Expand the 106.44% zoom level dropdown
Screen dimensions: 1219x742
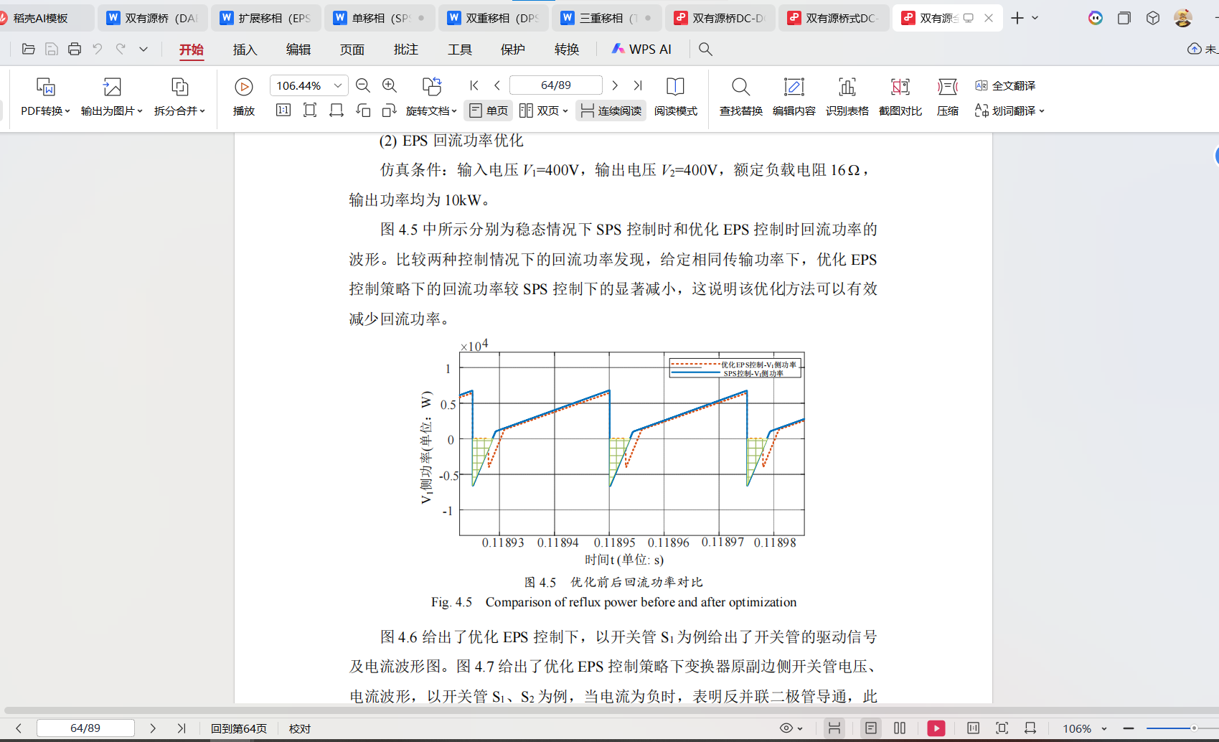coord(337,85)
